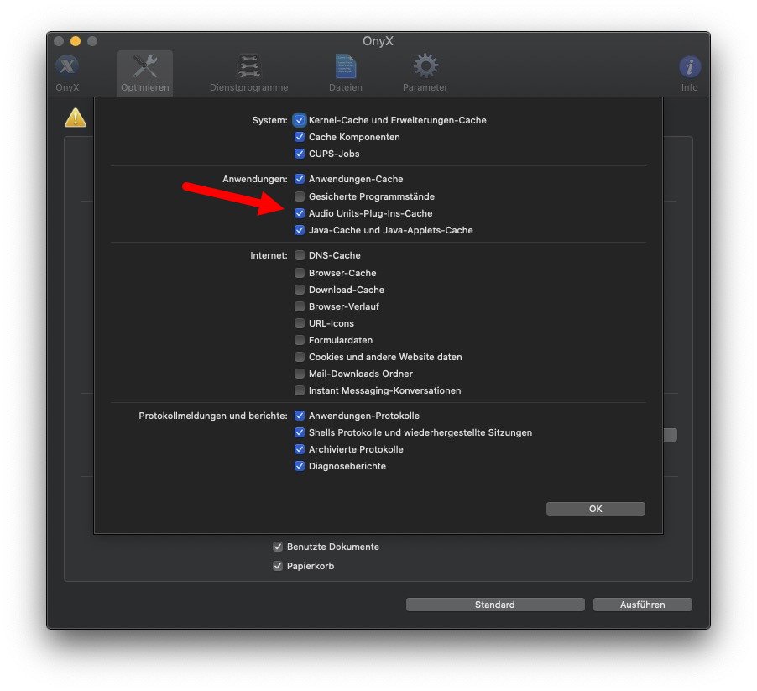Uncheck Audio Units-Plug-Ins-Cache checkbox
This screenshot has height=691, width=757.
(300, 213)
